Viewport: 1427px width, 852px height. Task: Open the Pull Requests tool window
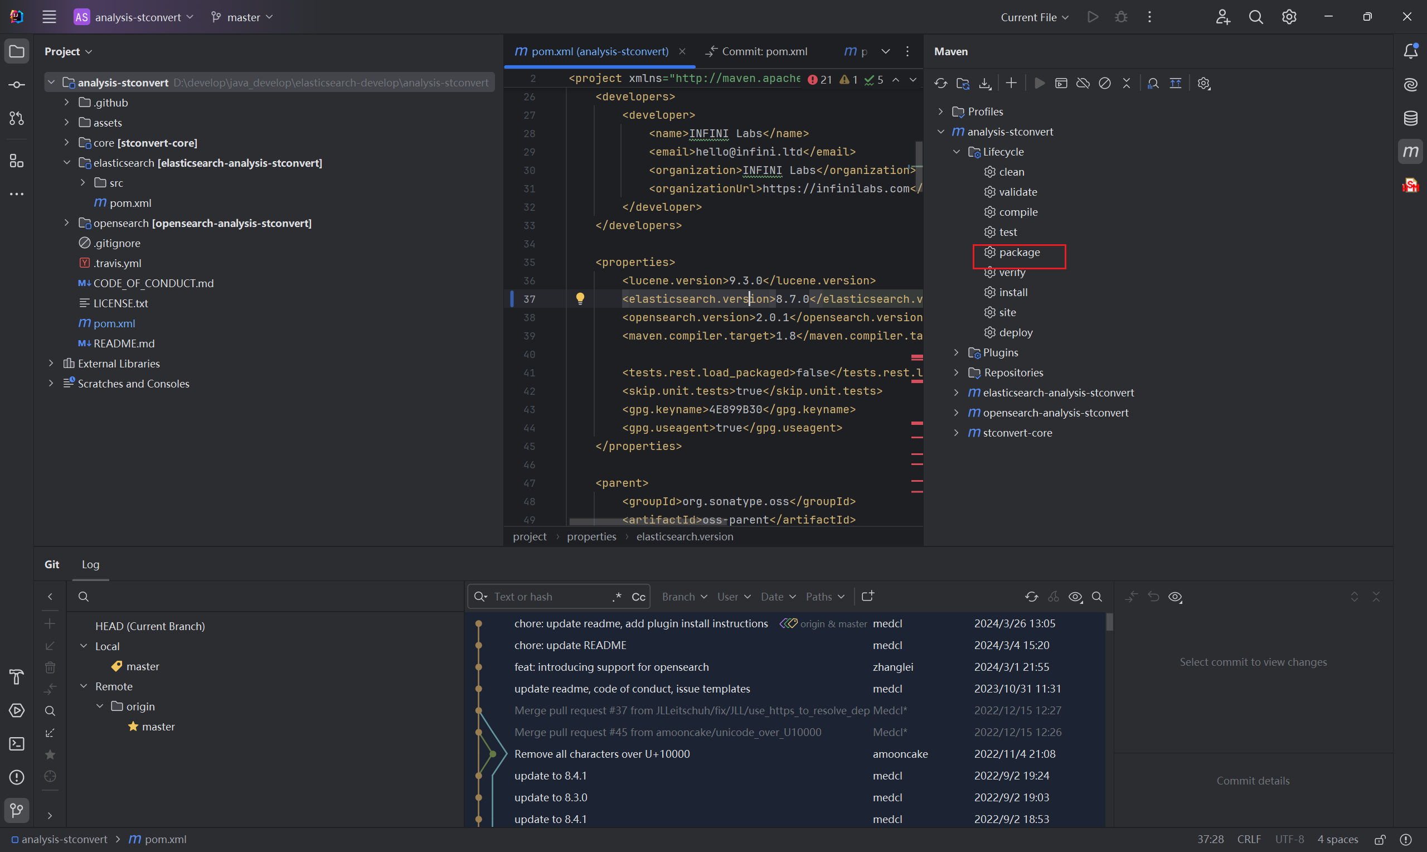click(x=17, y=118)
